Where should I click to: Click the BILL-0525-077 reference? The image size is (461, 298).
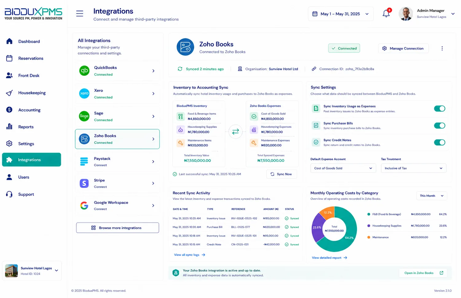tap(241, 227)
